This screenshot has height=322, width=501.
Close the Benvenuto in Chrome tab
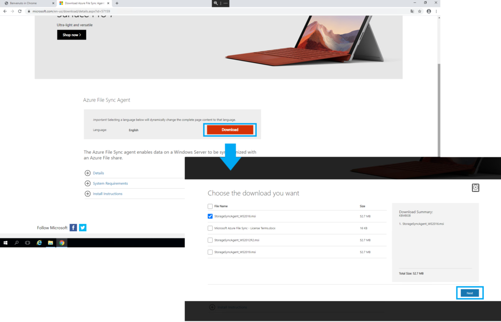point(53,3)
